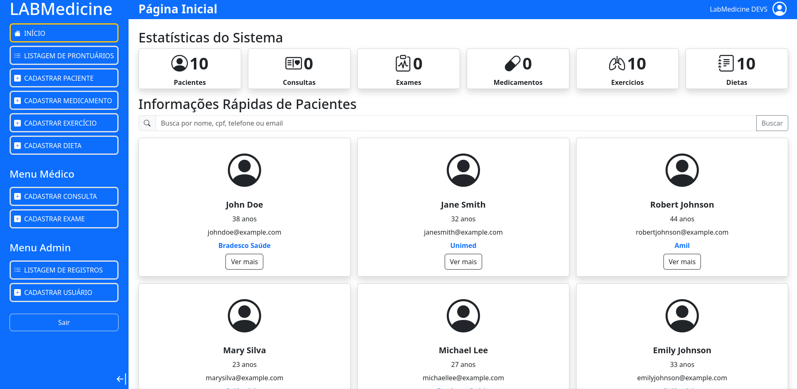797x389 pixels.
Task: Click Emily Johnson's avatar icon
Action: [x=682, y=316]
